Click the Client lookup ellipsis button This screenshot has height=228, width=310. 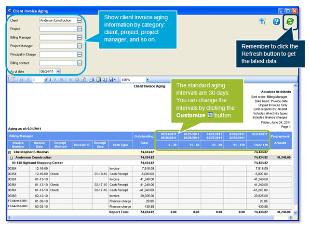click(79, 20)
